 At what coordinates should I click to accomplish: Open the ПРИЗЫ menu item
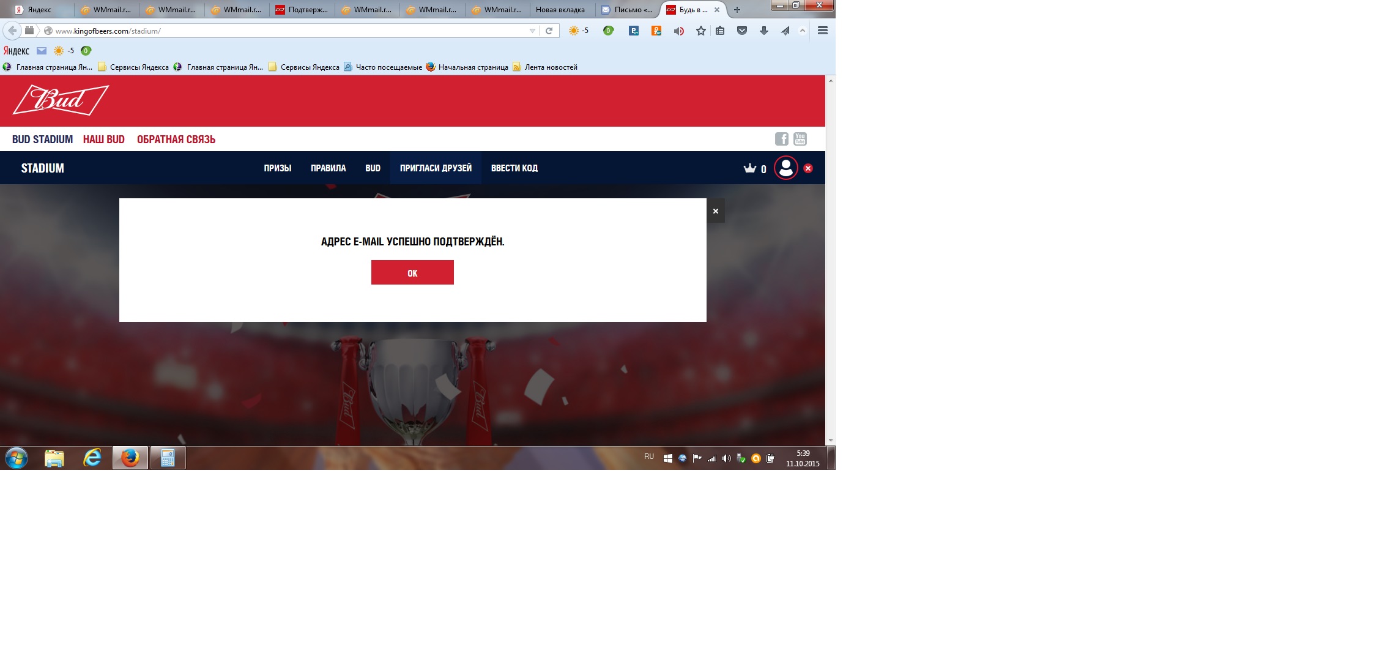[278, 168]
